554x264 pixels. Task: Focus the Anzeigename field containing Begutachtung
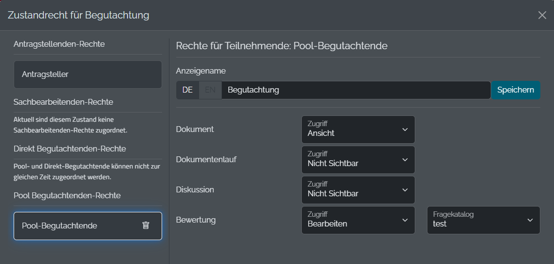tap(356, 90)
